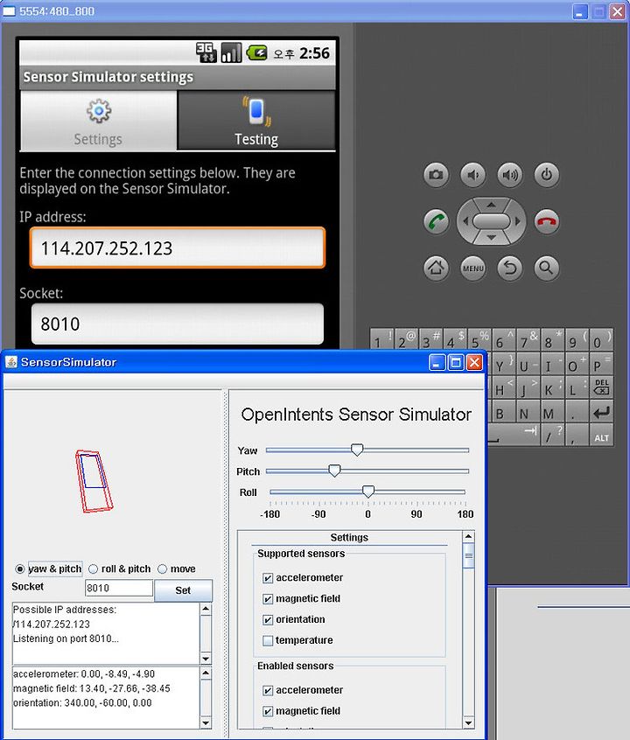Screen dimensions: 630x740
Task: Click the SensorSimulator Socket text field
Action: click(118, 588)
